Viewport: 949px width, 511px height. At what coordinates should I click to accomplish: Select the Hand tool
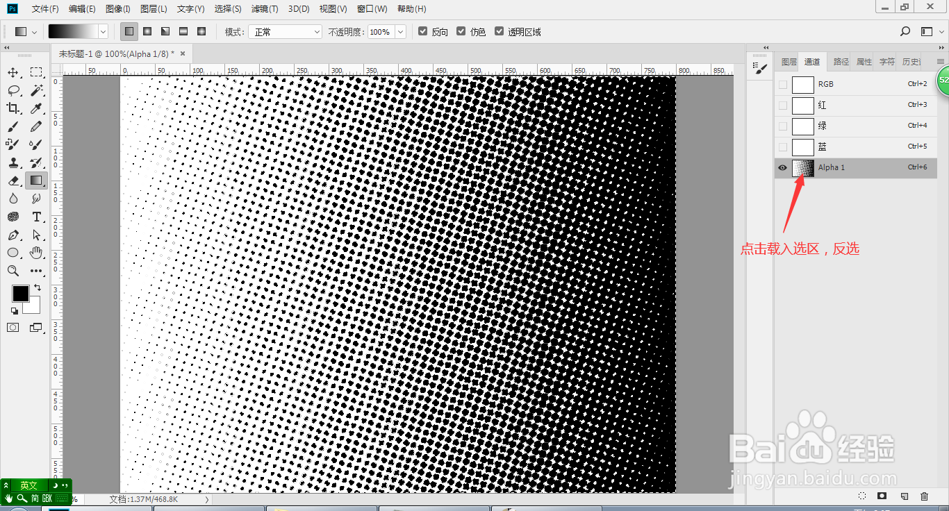(x=36, y=253)
